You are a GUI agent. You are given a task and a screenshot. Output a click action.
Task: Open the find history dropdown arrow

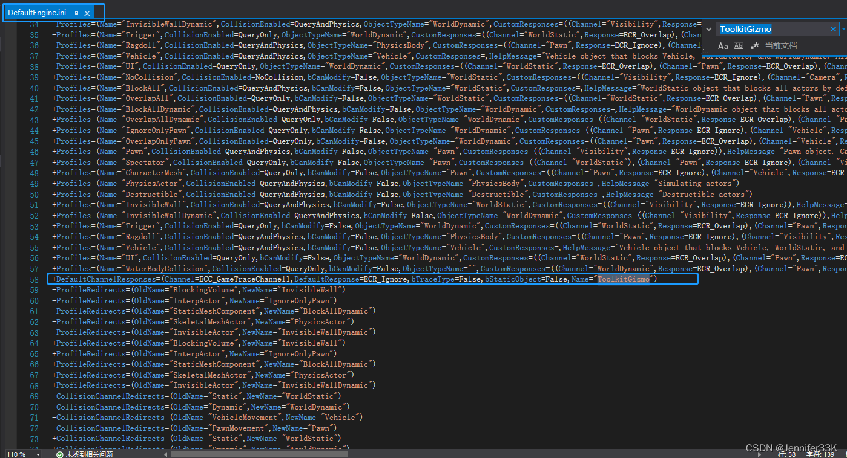843,29
